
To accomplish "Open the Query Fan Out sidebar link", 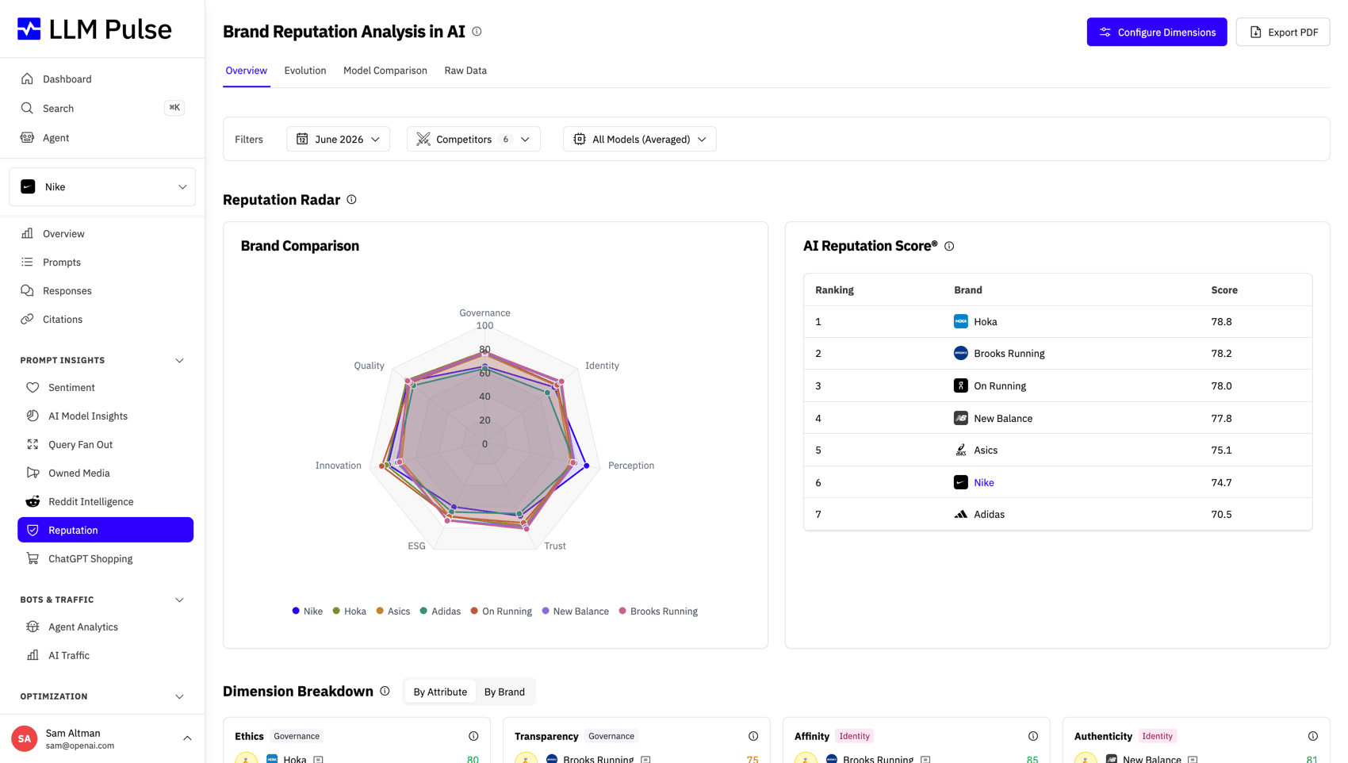I will pos(105,444).
